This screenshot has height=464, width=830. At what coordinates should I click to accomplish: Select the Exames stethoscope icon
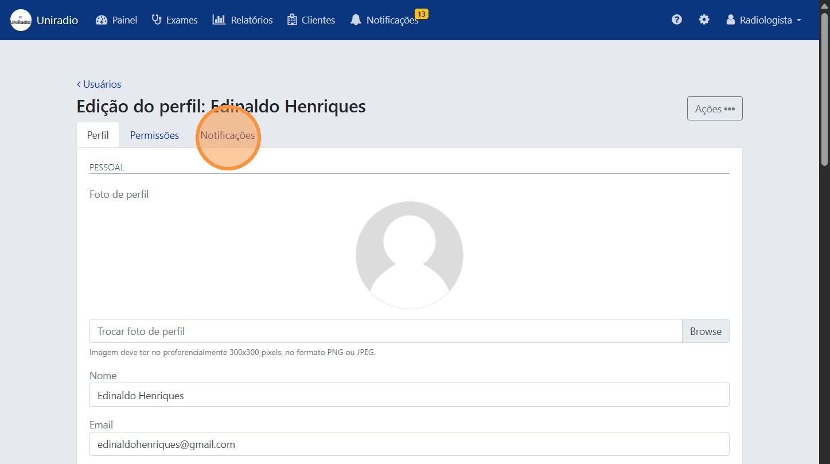point(156,20)
